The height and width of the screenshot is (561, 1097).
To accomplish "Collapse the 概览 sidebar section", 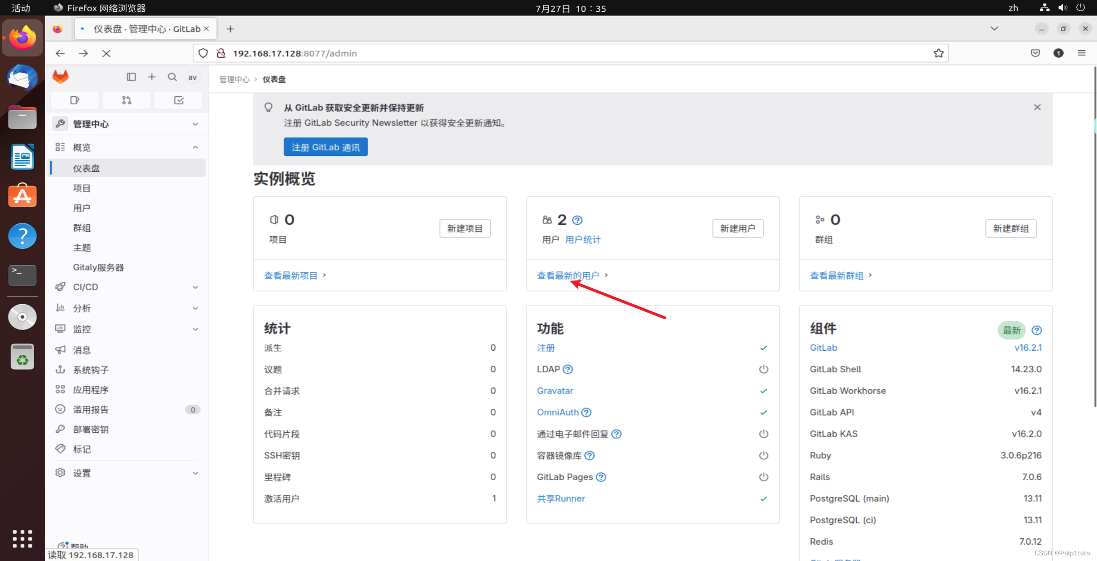I will point(127,147).
